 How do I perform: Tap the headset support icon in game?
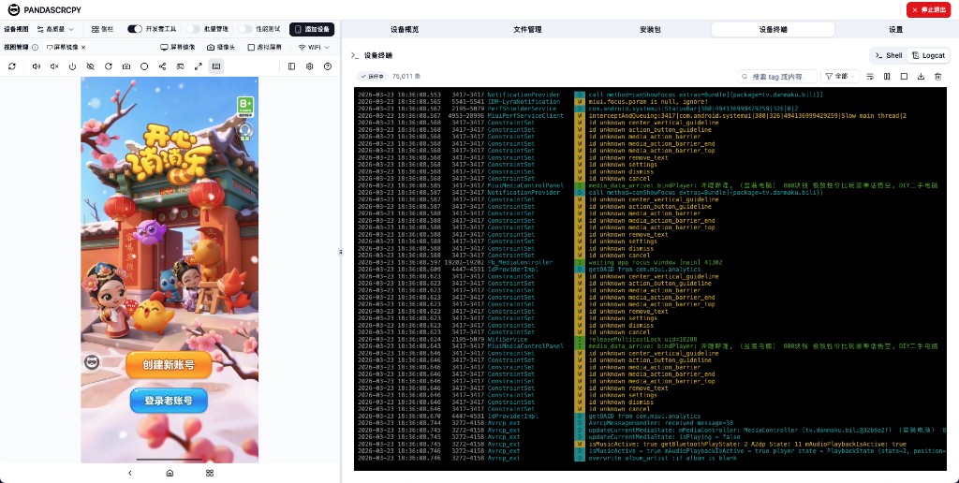[x=245, y=131]
